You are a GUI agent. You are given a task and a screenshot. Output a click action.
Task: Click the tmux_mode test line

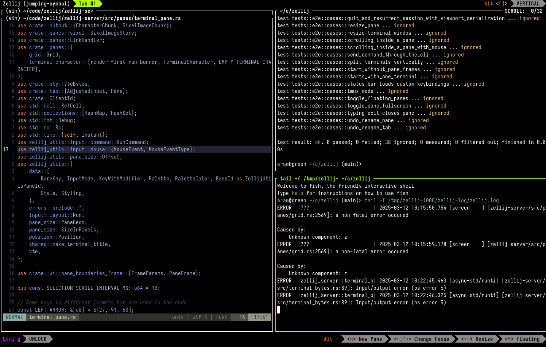[x=342, y=91]
